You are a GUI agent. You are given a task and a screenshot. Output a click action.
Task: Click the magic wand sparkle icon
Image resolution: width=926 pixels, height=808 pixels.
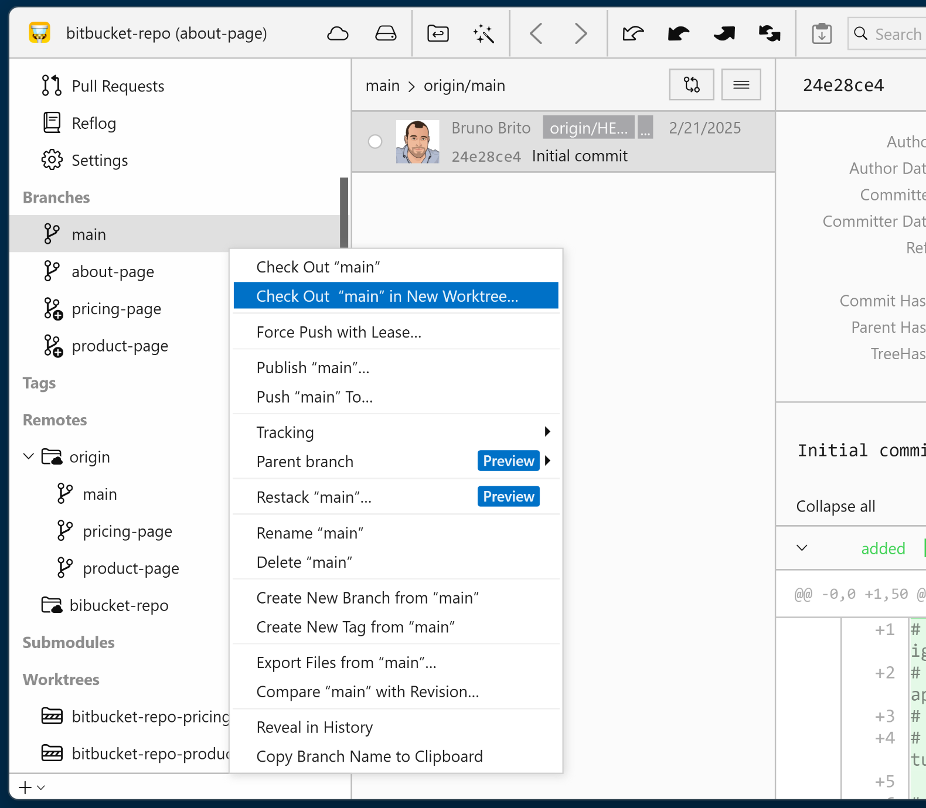(x=484, y=34)
